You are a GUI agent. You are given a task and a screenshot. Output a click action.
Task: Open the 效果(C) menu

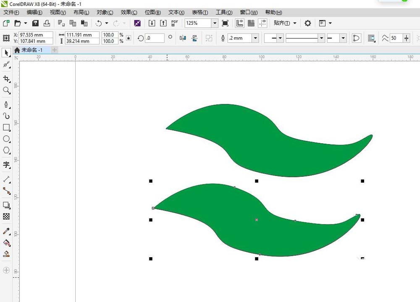click(129, 12)
